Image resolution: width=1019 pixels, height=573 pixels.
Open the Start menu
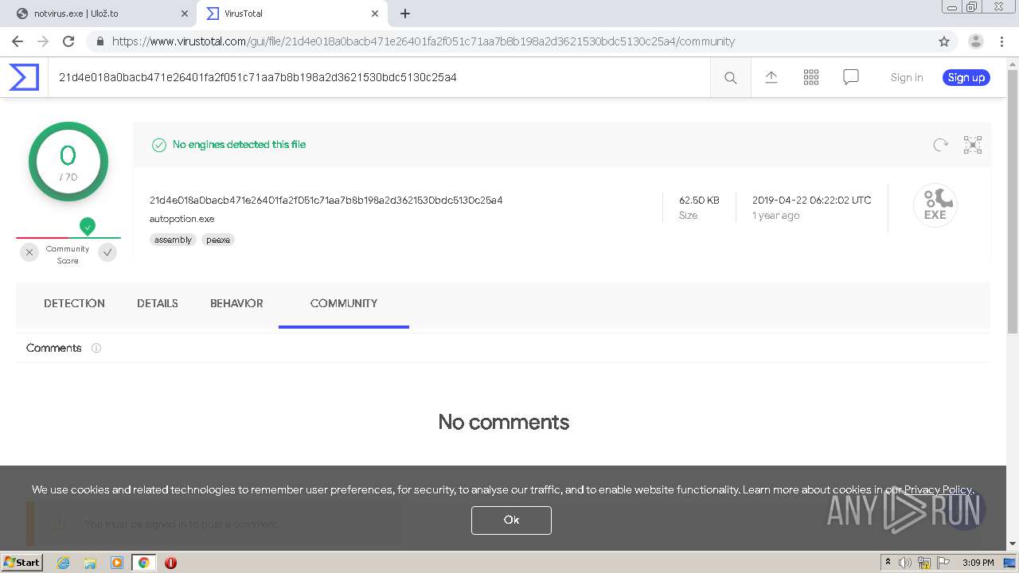pyautogui.click(x=22, y=563)
